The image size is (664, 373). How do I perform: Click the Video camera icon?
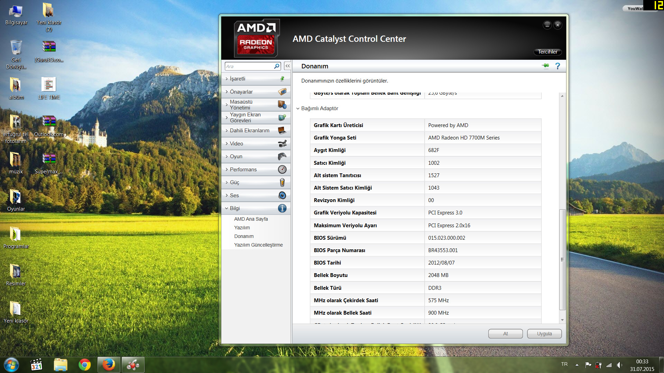pyautogui.click(x=282, y=144)
